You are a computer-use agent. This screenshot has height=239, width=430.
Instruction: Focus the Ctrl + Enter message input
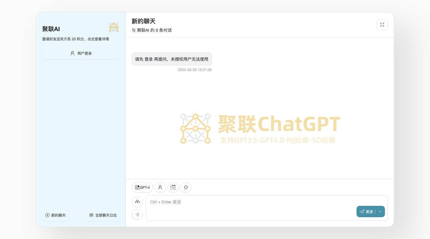267,208
